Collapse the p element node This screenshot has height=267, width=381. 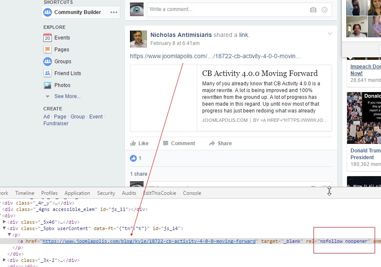click(9, 234)
